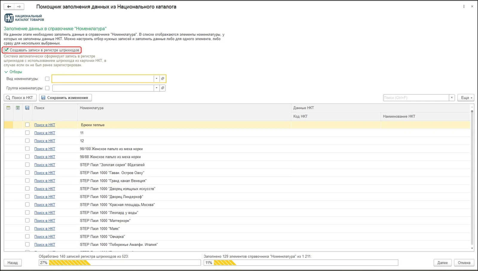Select row STEP Пазл 1000 "Леопард у воды"
The image size is (478, 271).
pyautogui.click(x=237, y=213)
